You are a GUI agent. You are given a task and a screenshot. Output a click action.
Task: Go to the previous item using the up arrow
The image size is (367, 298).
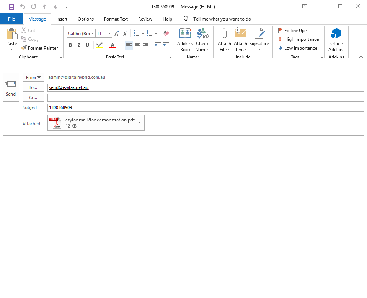[45, 7]
